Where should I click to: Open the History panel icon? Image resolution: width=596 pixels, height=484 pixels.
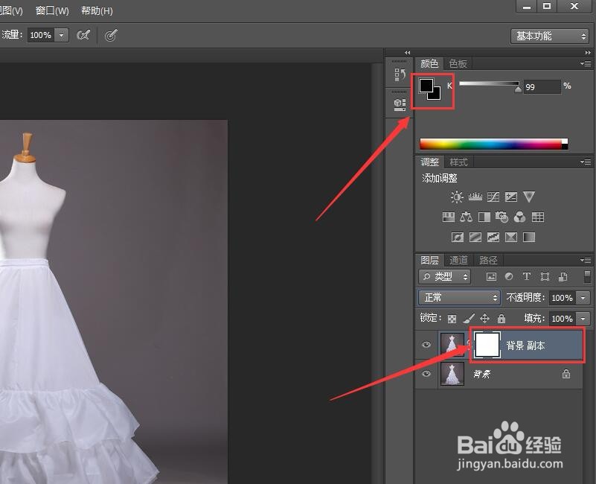400,74
